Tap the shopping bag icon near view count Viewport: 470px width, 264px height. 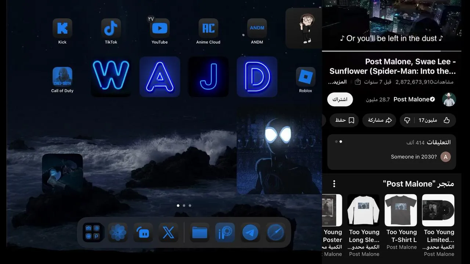pos(358,82)
